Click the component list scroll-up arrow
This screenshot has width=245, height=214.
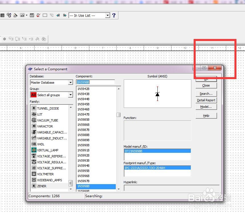(119, 89)
